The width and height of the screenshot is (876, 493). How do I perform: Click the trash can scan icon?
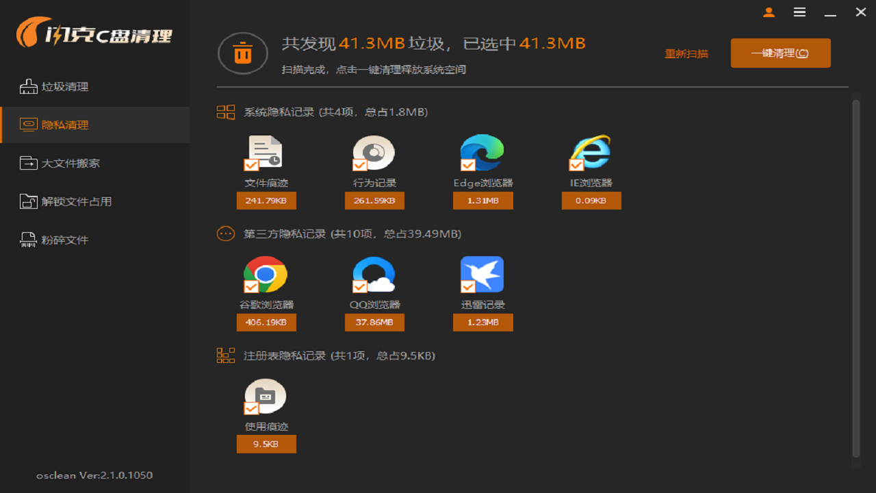pyautogui.click(x=242, y=53)
